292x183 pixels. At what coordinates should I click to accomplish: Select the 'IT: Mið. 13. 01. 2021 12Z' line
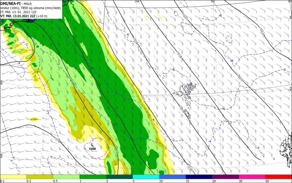(18, 12)
